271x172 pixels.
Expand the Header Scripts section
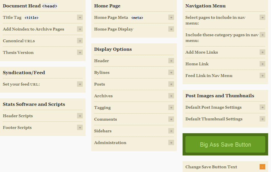(80, 116)
